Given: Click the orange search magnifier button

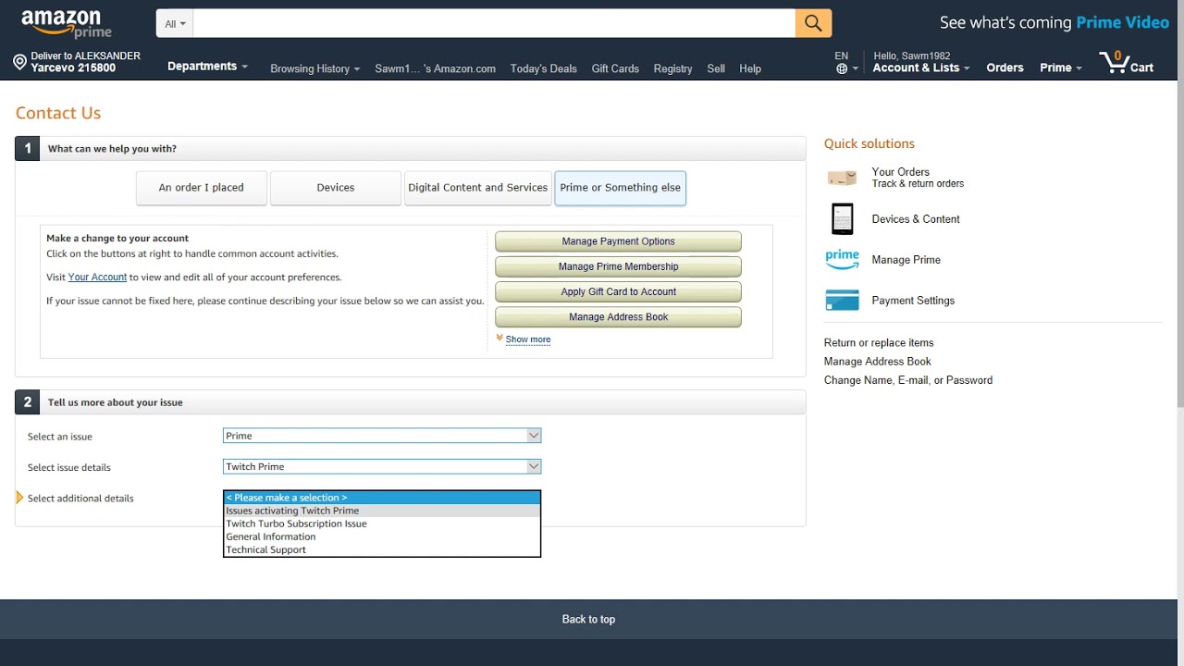Looking at the screenshot, I should pos(813,23).
